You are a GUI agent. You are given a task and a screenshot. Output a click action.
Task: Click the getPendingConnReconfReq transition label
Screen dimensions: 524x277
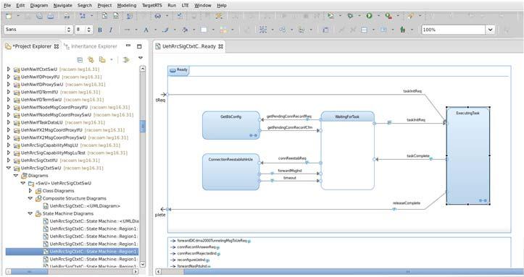click(x=289, y=116)
